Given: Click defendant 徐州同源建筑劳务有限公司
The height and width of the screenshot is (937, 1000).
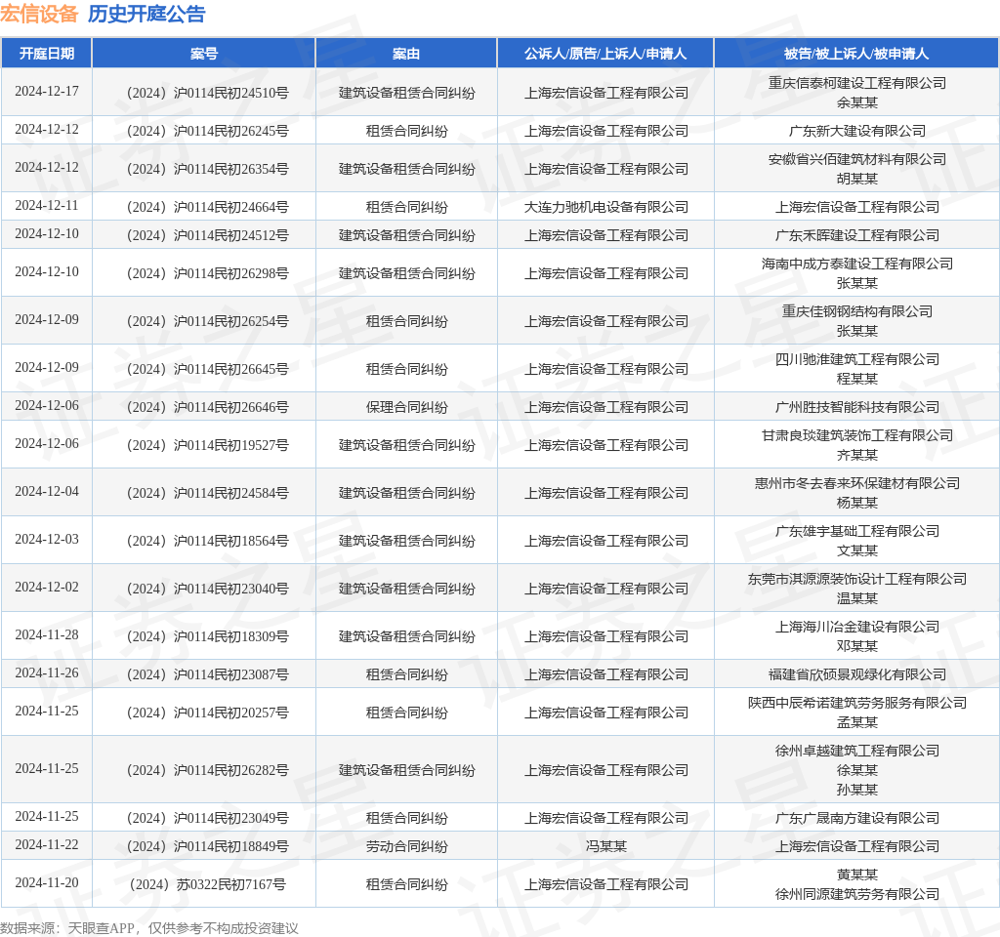Looking at the screenshot, I should [x=857, y=894].
